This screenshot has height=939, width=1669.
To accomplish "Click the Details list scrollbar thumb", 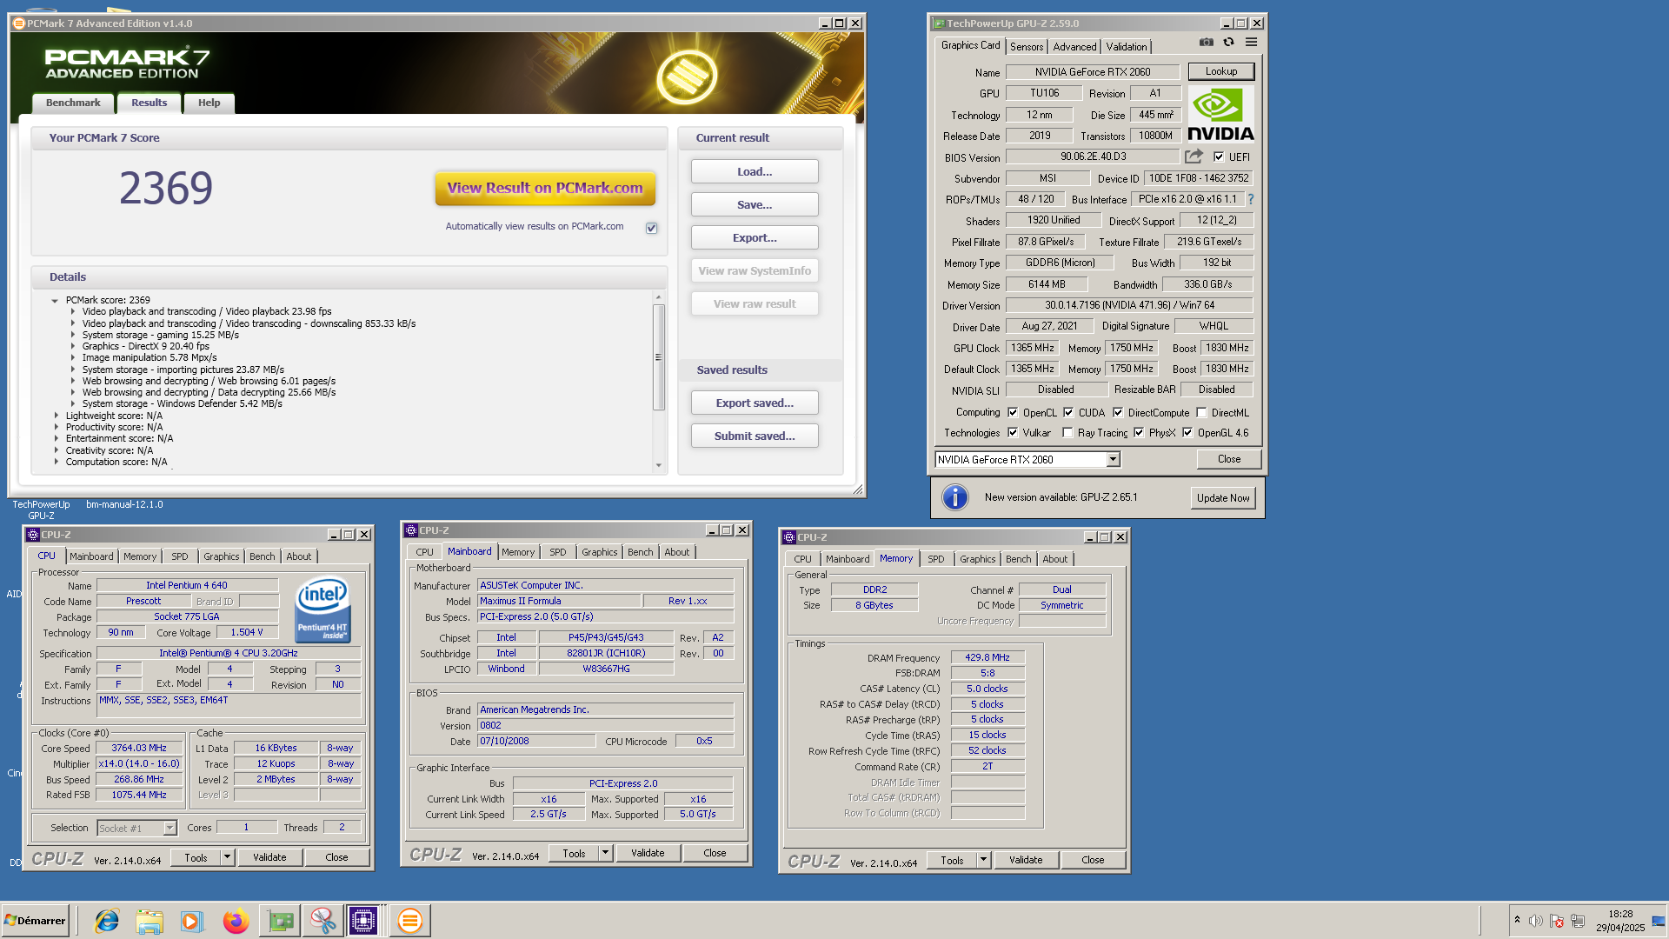I will point(658,356).
